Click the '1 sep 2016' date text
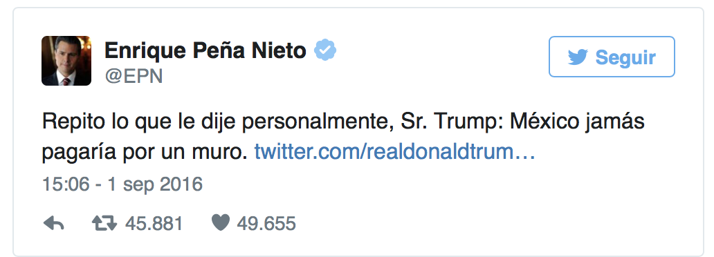Image resolution: width=714 pixels, height=257 pixels. coord(155,184)
